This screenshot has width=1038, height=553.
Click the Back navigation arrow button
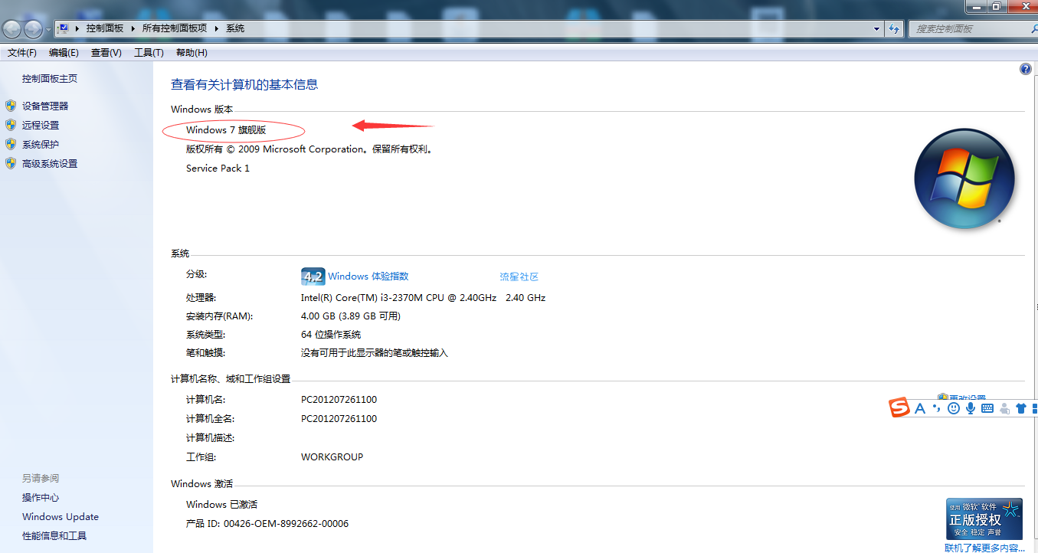tap(11, 29)
